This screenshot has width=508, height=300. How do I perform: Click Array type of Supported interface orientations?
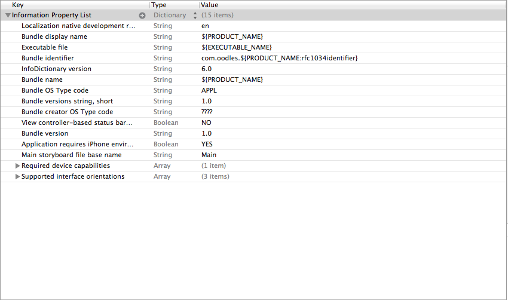162,176
